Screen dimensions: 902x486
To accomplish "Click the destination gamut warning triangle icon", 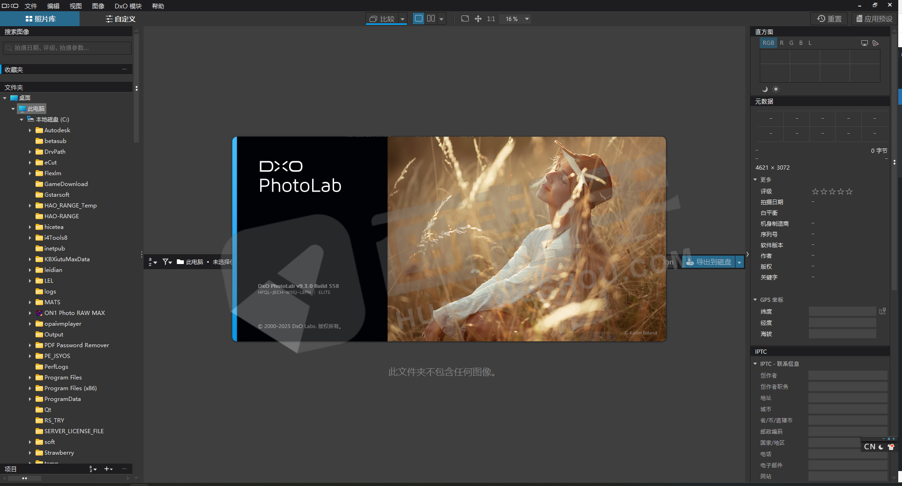I will [x=876, y=43].
